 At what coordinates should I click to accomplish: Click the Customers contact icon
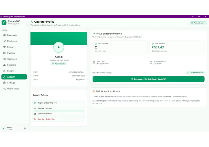click(4, 59)
